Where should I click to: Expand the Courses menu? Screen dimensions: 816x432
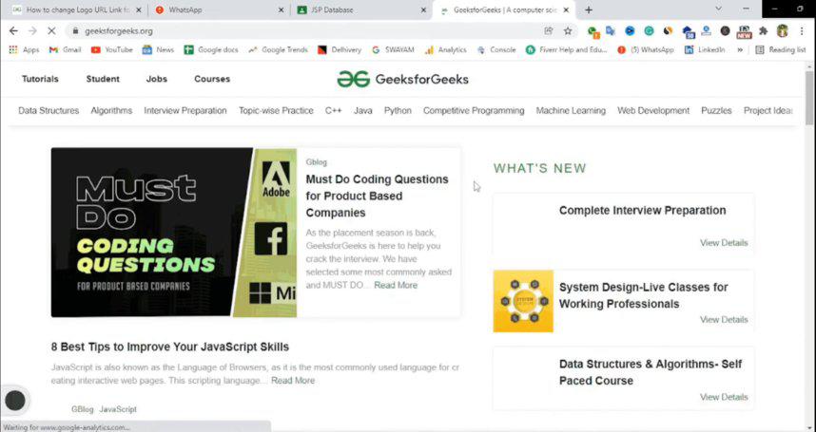(212, 79)
